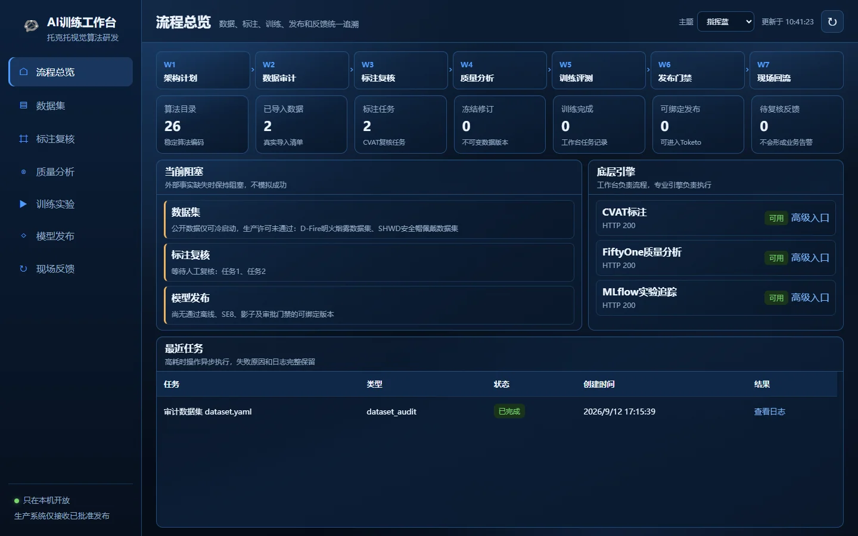Click the 已完成 status badge

509,412
